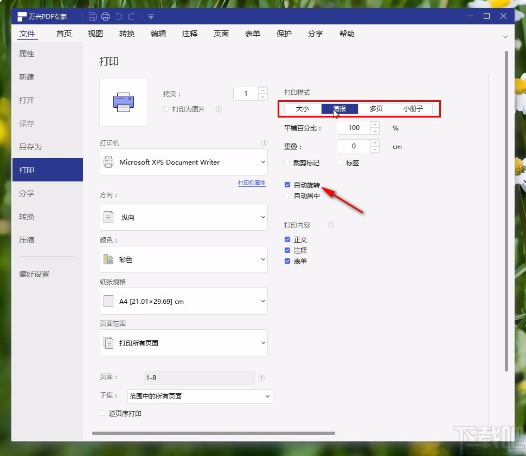Enable the 自动居中 checkbox
The height and width of the screenshot is (456, 526).
tap(287, 196)
